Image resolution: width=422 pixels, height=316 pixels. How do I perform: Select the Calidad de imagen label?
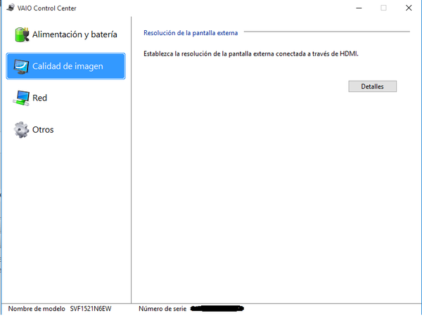68,67
